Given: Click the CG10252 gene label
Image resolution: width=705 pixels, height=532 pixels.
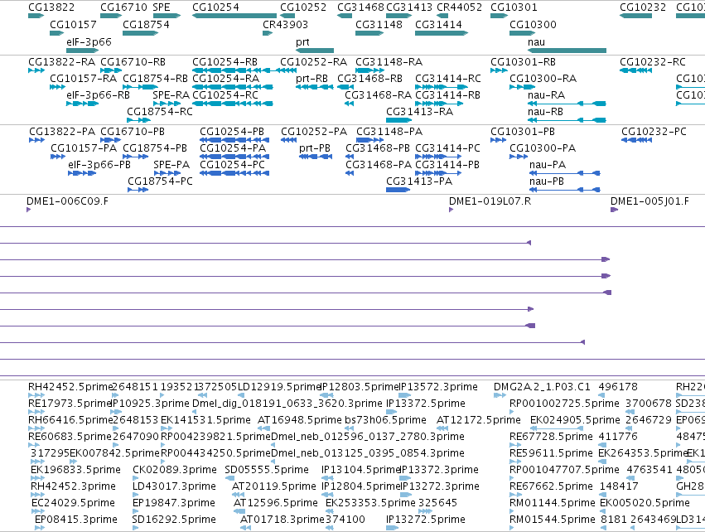Looking at the screenshot, I should [x=303, y=7].
